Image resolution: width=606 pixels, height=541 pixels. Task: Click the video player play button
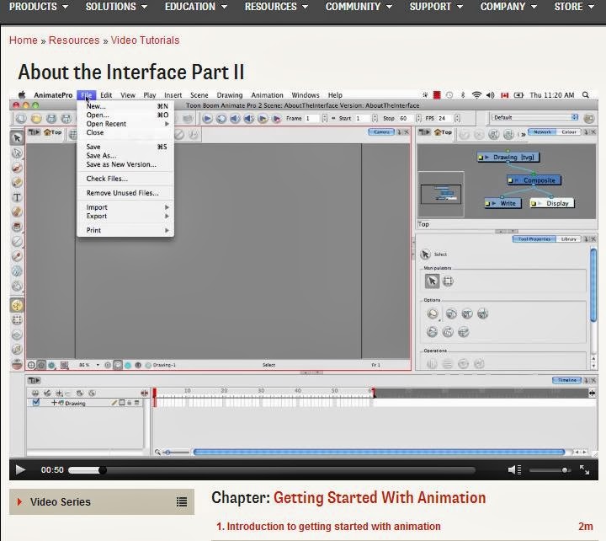click(20, 470)
